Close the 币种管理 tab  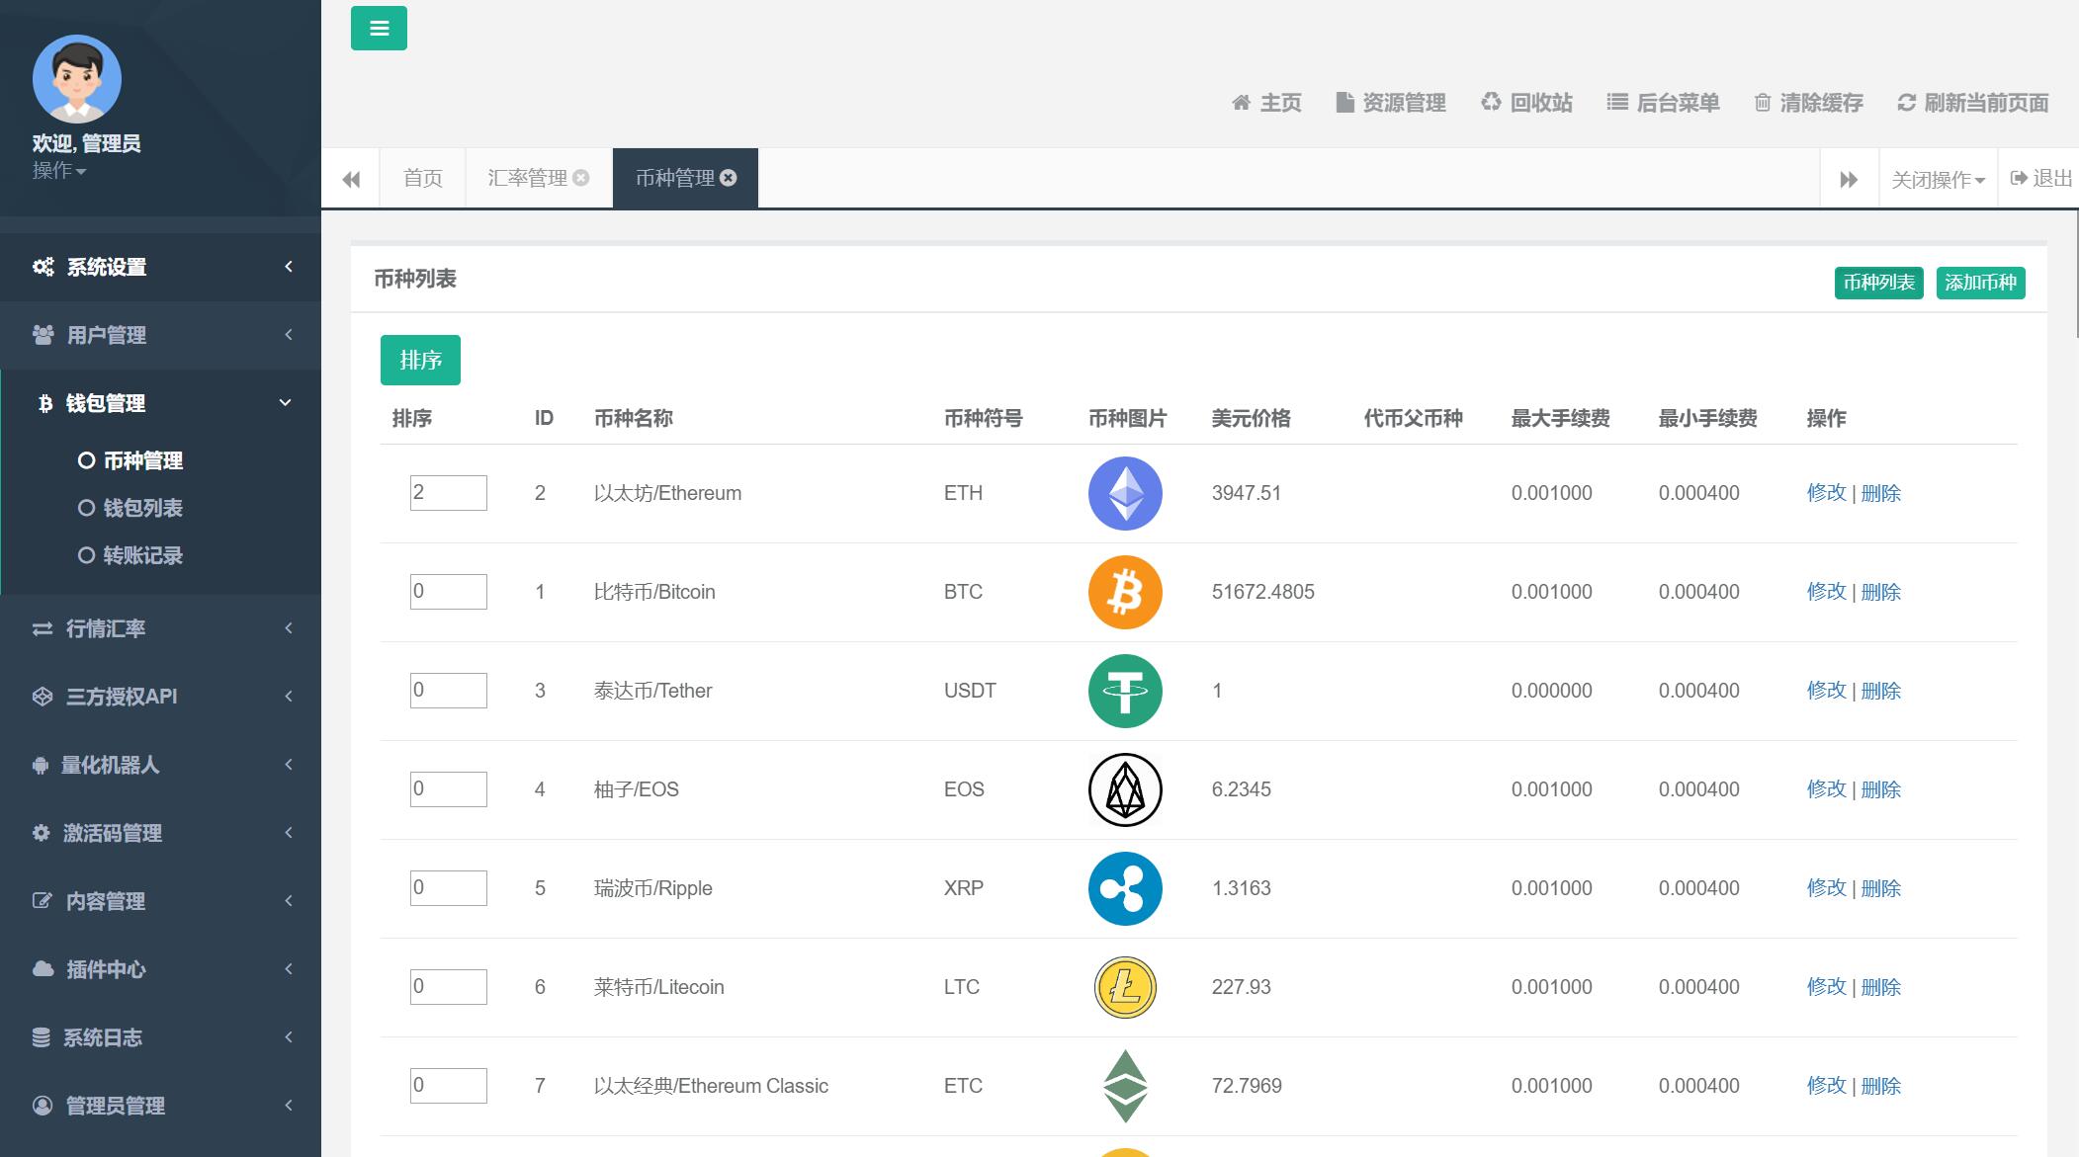[x=729, y=178]
